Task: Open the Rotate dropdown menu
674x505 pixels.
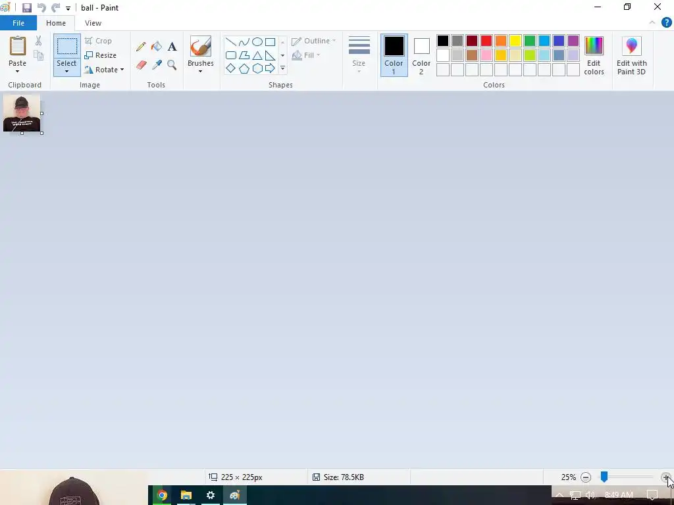Action: pos(104,70)
